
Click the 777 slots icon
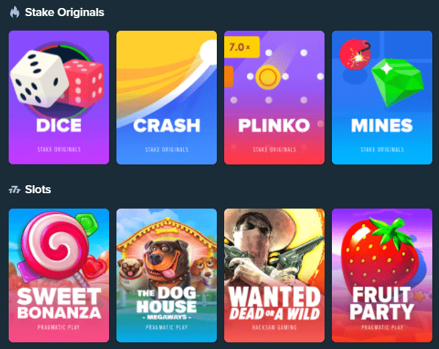(15, 190)
